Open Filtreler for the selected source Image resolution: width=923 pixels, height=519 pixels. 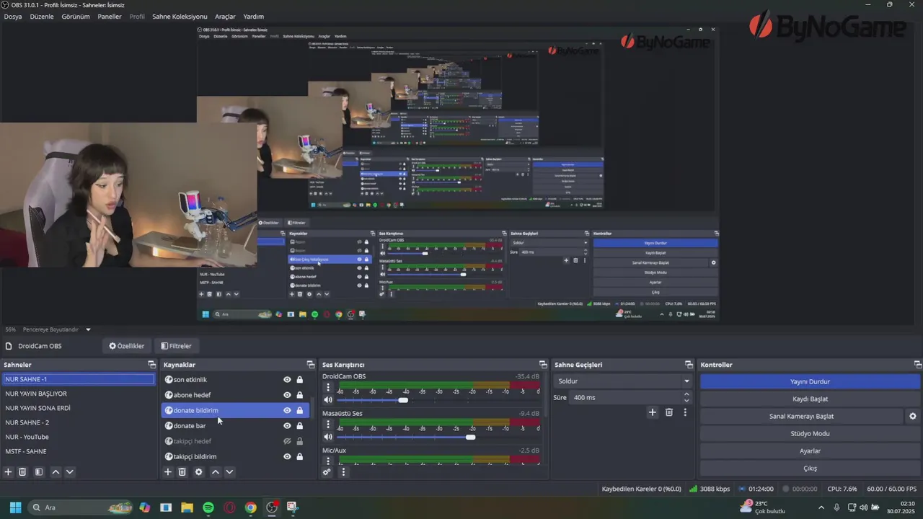click(176, 346)
